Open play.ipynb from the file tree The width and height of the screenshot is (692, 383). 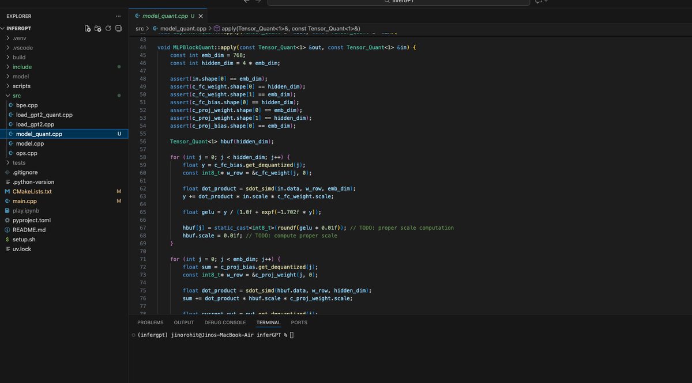click(x=64, y=211)
